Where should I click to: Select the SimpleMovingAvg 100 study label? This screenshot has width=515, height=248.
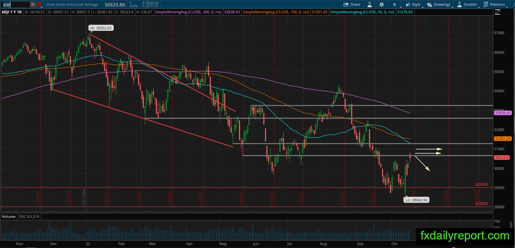pos(276,12)
